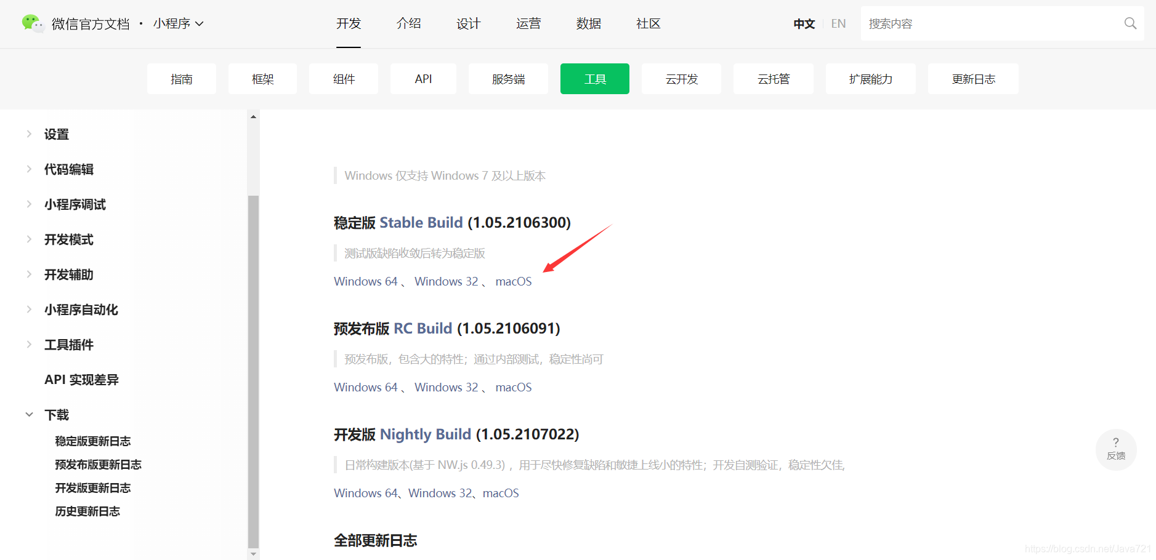Download RC Build Windows 64

click(x=366, y=387)
